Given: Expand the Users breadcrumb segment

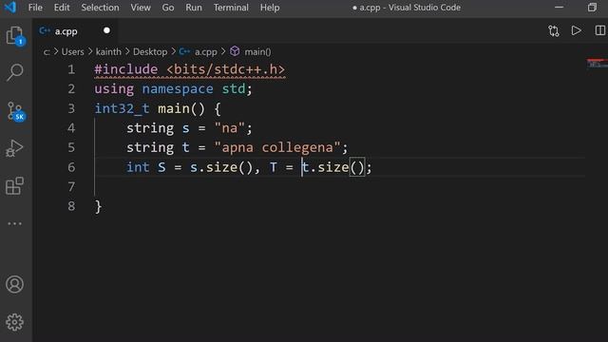Looking at the screenshot, I should click(x=72, y=52).
